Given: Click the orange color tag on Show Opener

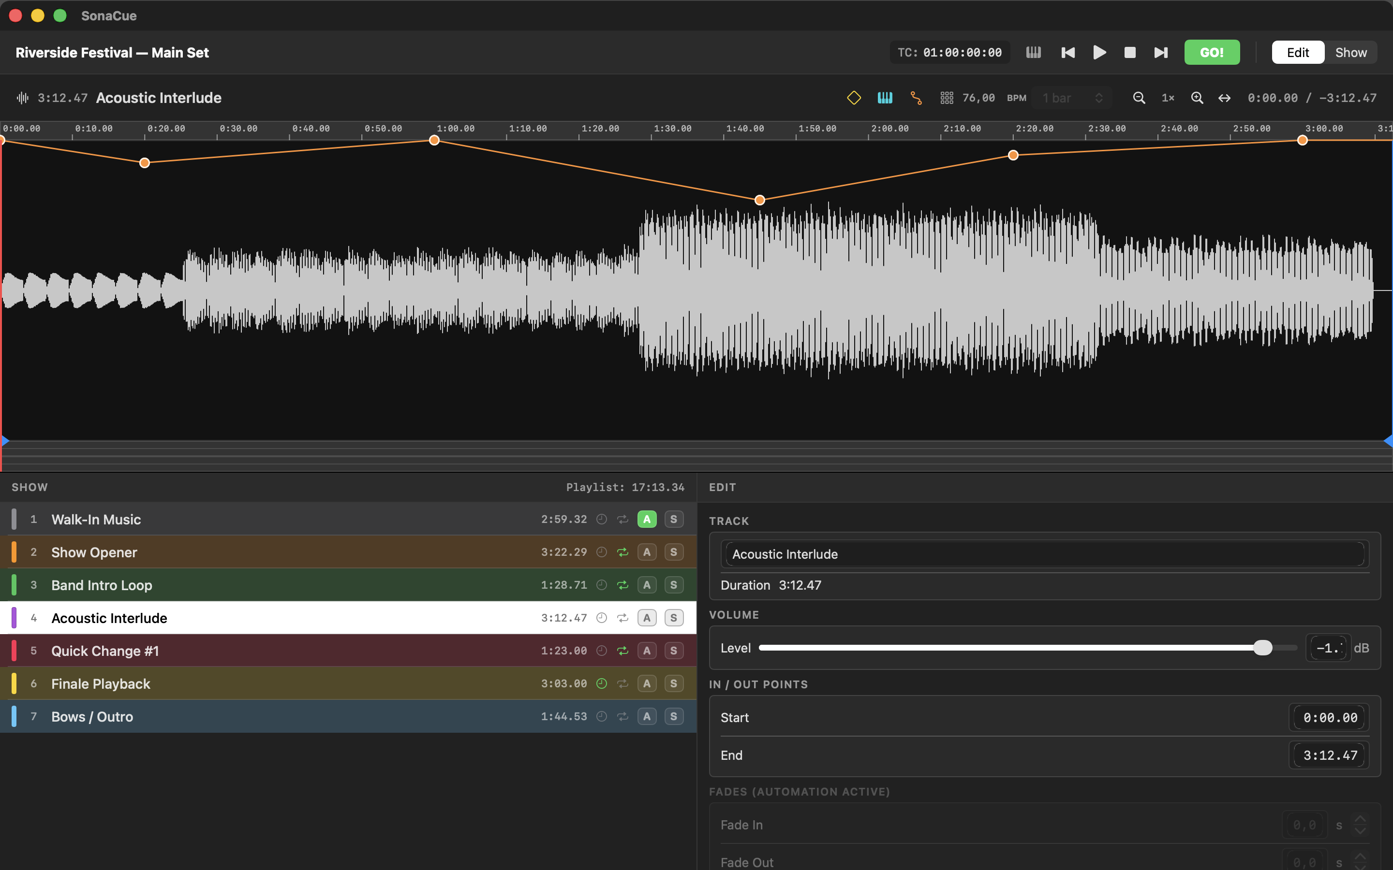Looking at the screenshot, I should point(14,552).
